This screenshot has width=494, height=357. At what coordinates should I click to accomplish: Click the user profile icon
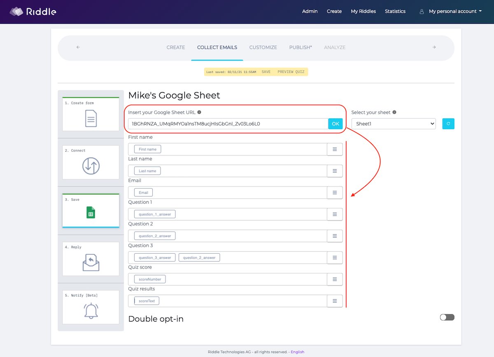coord(422,12)
